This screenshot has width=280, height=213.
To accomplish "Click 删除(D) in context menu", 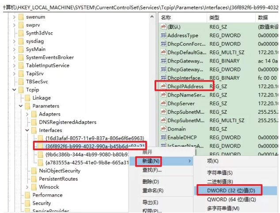I will [151, 182].
